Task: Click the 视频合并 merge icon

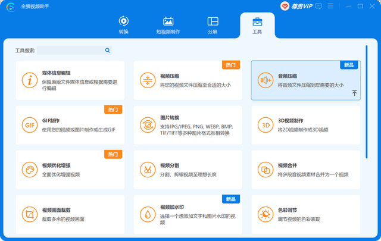Action: click(x=266, y=170)
